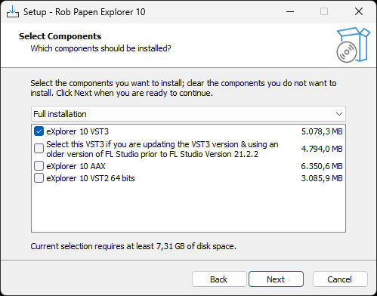The height and width of the screenshot is (296, 377).
Task: Check eXplorer 10 AAX component
Action: tap(39, 166)
